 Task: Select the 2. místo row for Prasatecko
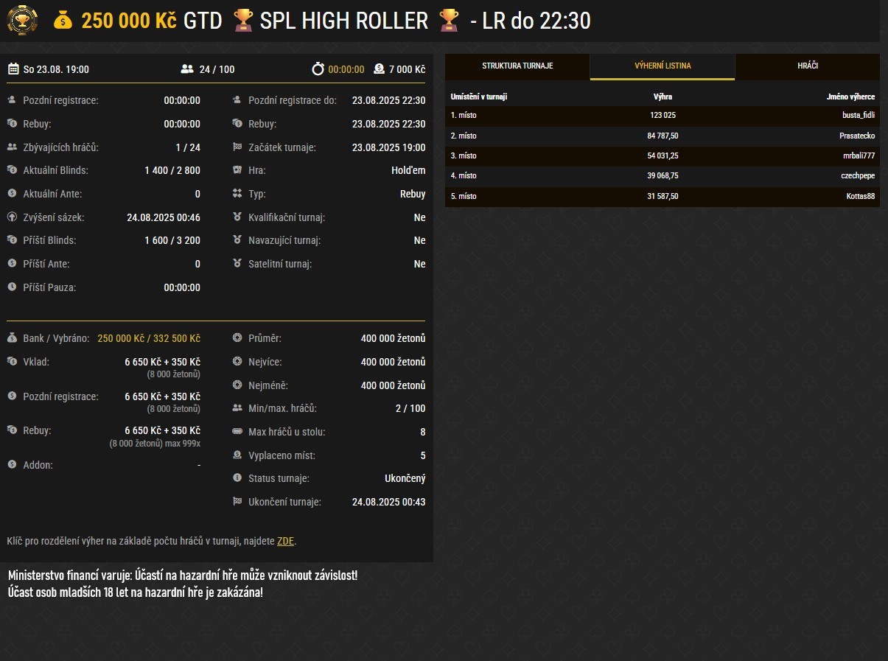pyautogui.click(x=662, y=136)
